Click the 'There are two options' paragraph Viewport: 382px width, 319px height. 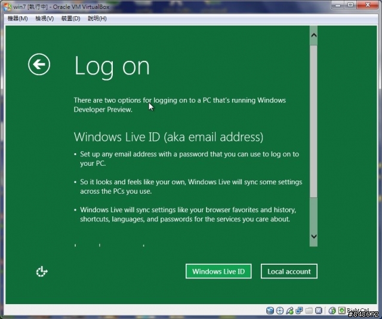click(x=180, y=105)
